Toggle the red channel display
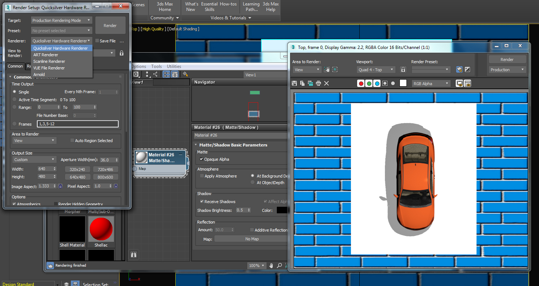This screenshot has height=286, width=539. tap(361, 83)
